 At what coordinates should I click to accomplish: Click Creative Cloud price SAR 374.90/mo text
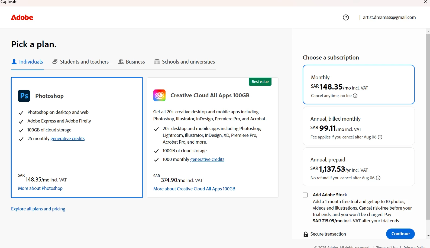[178, 179]
